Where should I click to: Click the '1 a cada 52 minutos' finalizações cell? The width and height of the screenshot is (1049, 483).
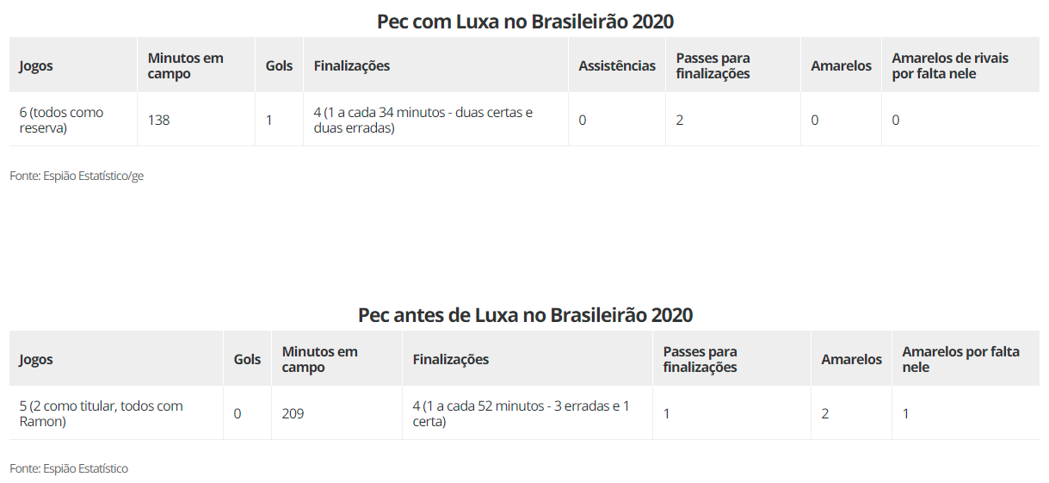521,414
